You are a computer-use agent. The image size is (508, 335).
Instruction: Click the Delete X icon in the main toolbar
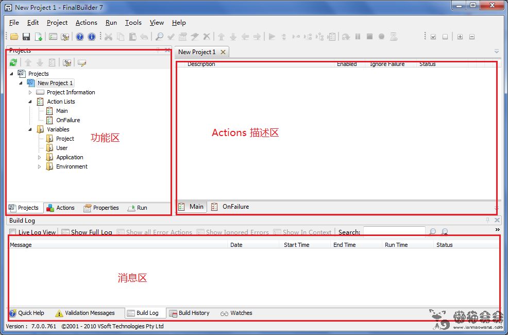tap(207, 37)
